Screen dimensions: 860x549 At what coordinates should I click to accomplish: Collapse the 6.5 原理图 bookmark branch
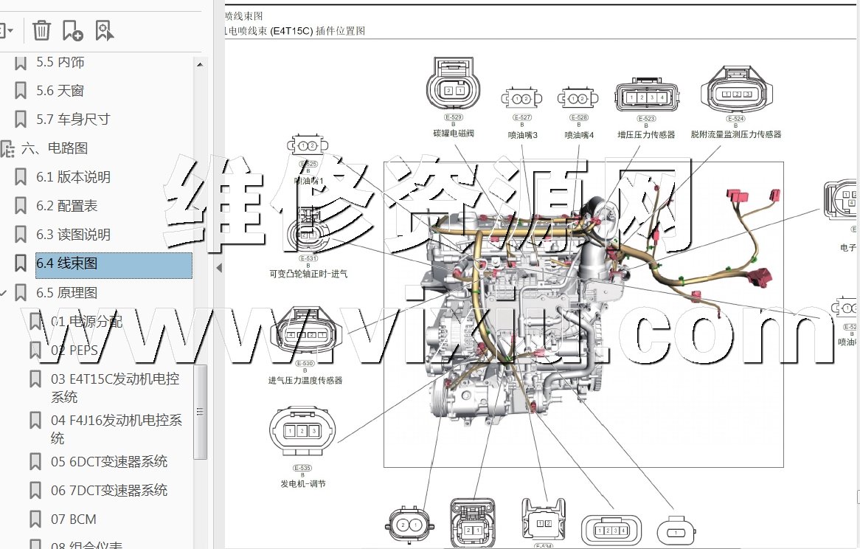point(4,294)
